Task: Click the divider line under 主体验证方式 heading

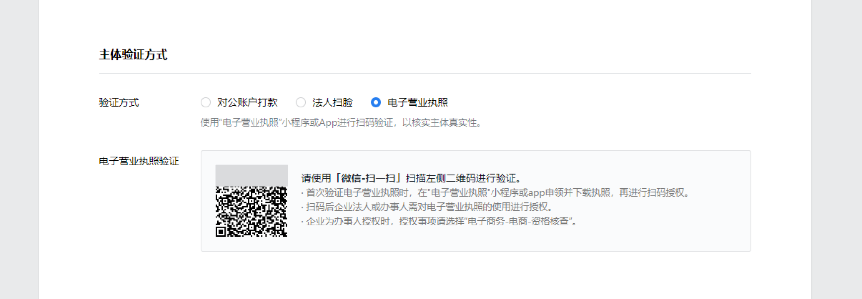Action: point(425,73)
